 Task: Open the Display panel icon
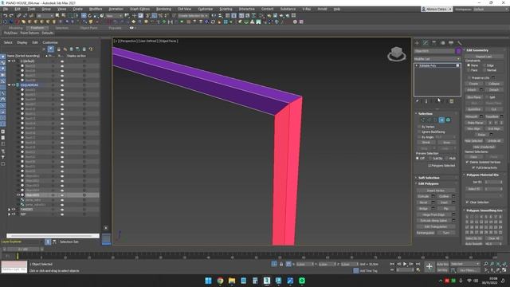click(x=451, y=43)
